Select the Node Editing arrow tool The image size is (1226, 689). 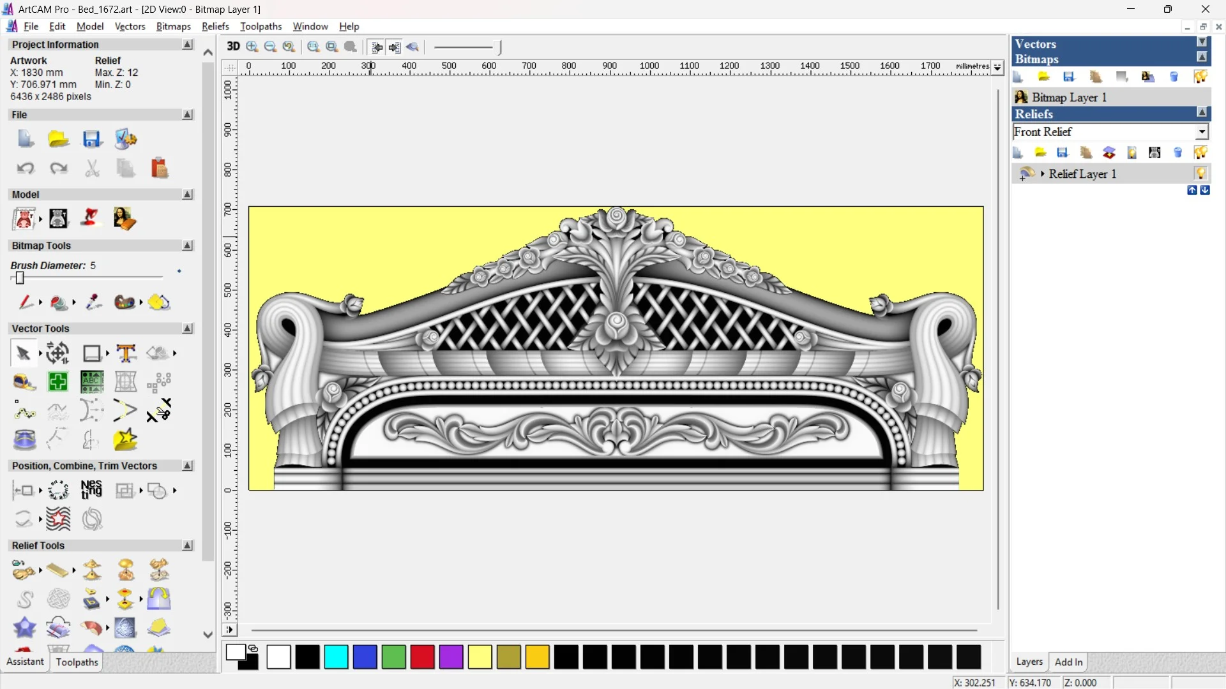pos(23,353)
